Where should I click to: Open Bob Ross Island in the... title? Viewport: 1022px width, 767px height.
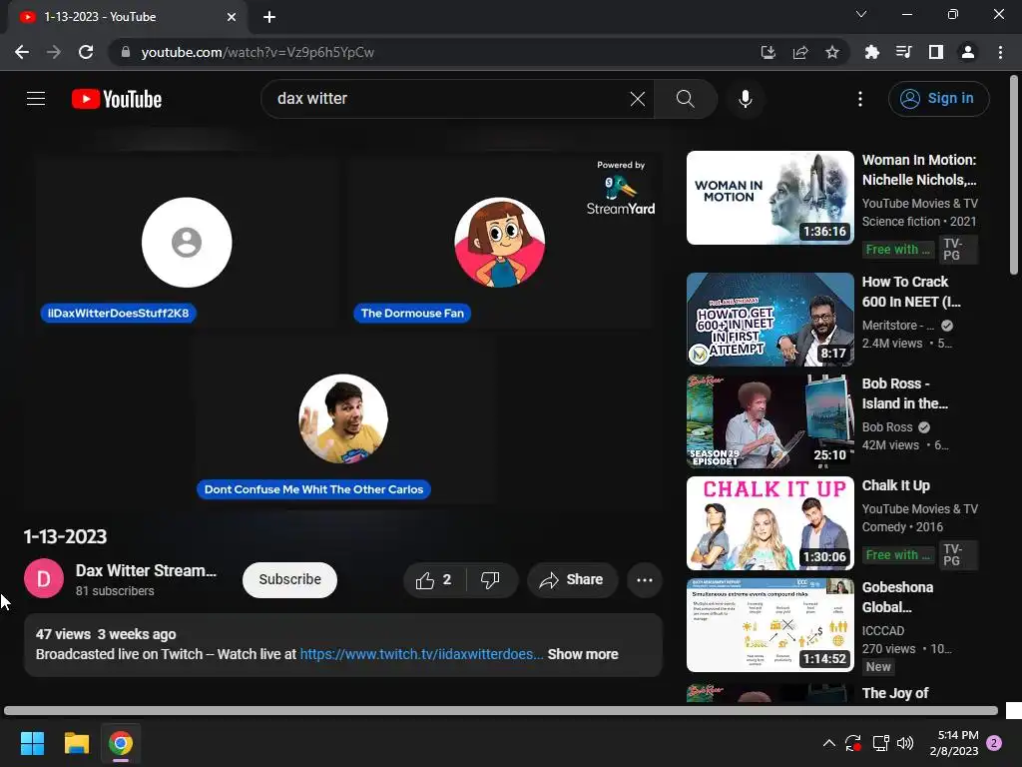click(x=904, y=393)
